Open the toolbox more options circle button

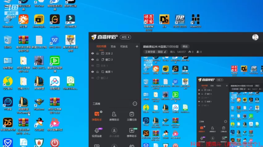(135, 104)
